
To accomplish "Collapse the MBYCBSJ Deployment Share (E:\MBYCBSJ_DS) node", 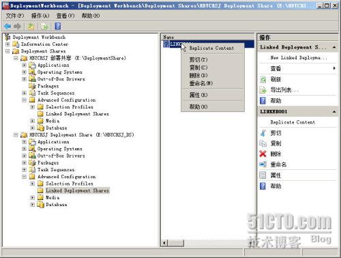I will (16, 134).
